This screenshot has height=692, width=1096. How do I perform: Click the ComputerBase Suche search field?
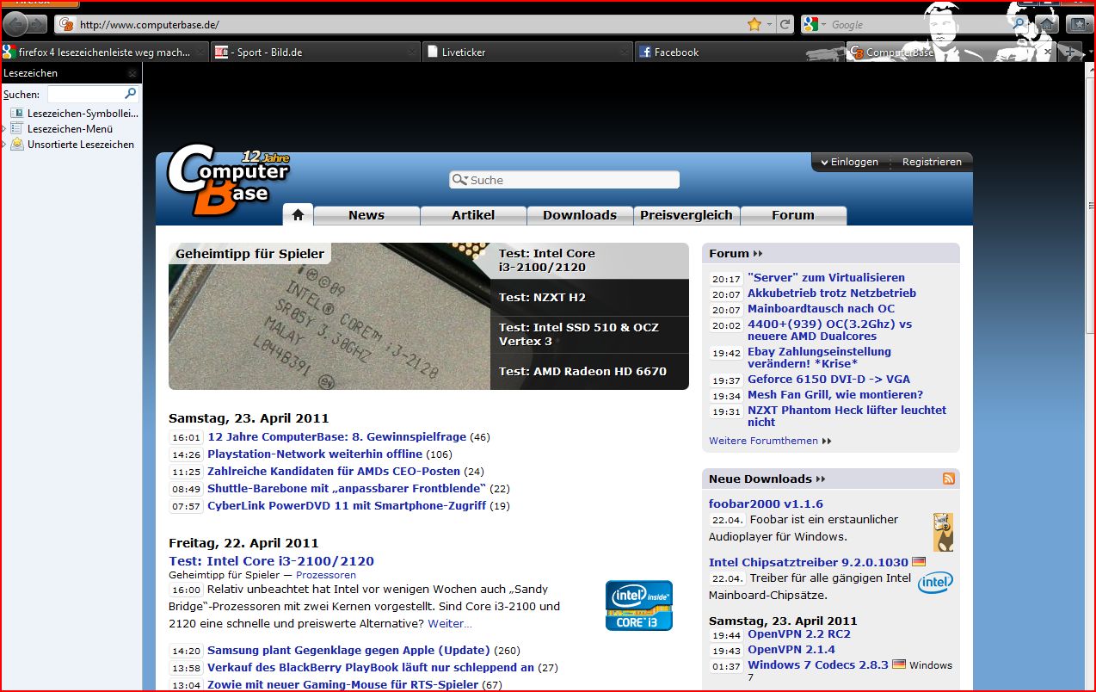tap(564, 180)
